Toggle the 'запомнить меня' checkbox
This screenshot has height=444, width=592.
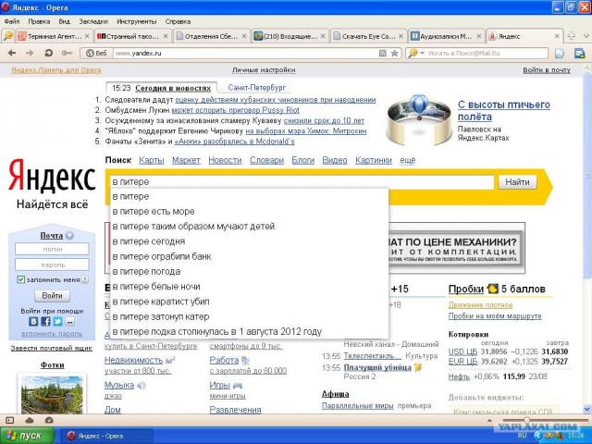(21, 279)
